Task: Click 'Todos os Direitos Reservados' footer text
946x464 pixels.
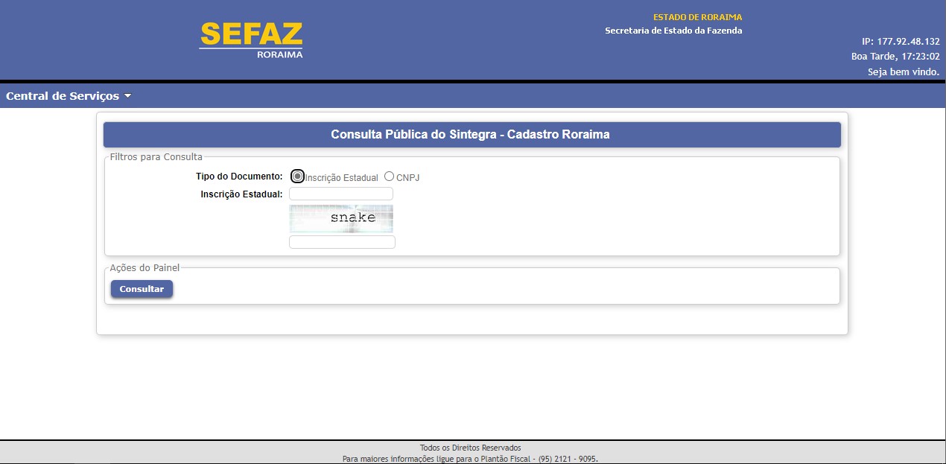Action: 470,448
